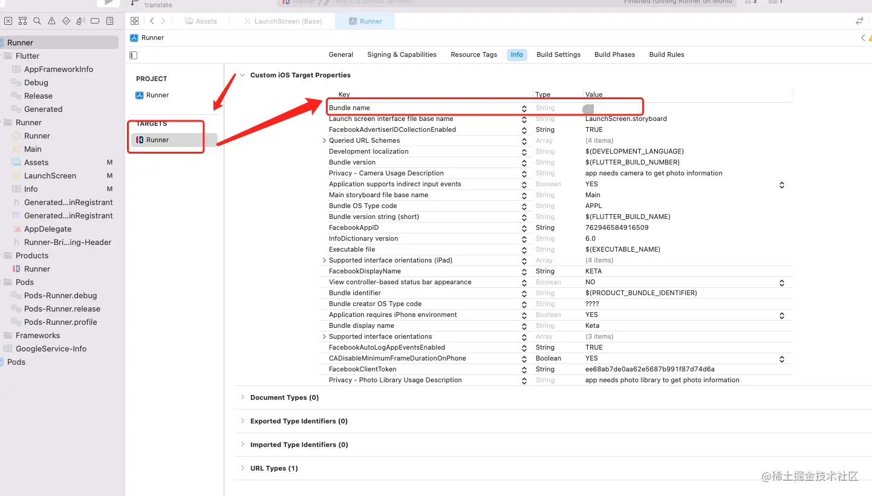872x496 pixels.
Task: Go back with the editor back arrow
Action: pyautogui.click(x=152, y=21)
